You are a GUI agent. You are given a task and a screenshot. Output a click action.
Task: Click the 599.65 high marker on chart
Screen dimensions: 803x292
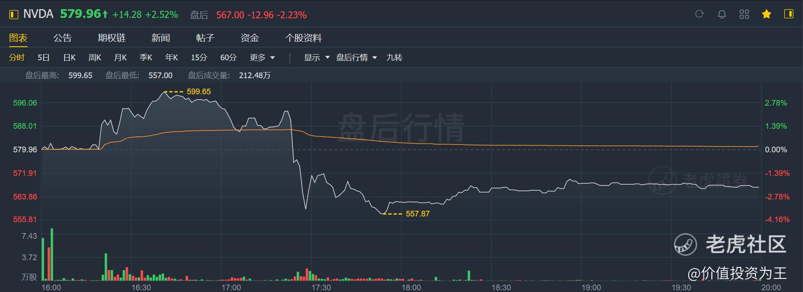199,92
